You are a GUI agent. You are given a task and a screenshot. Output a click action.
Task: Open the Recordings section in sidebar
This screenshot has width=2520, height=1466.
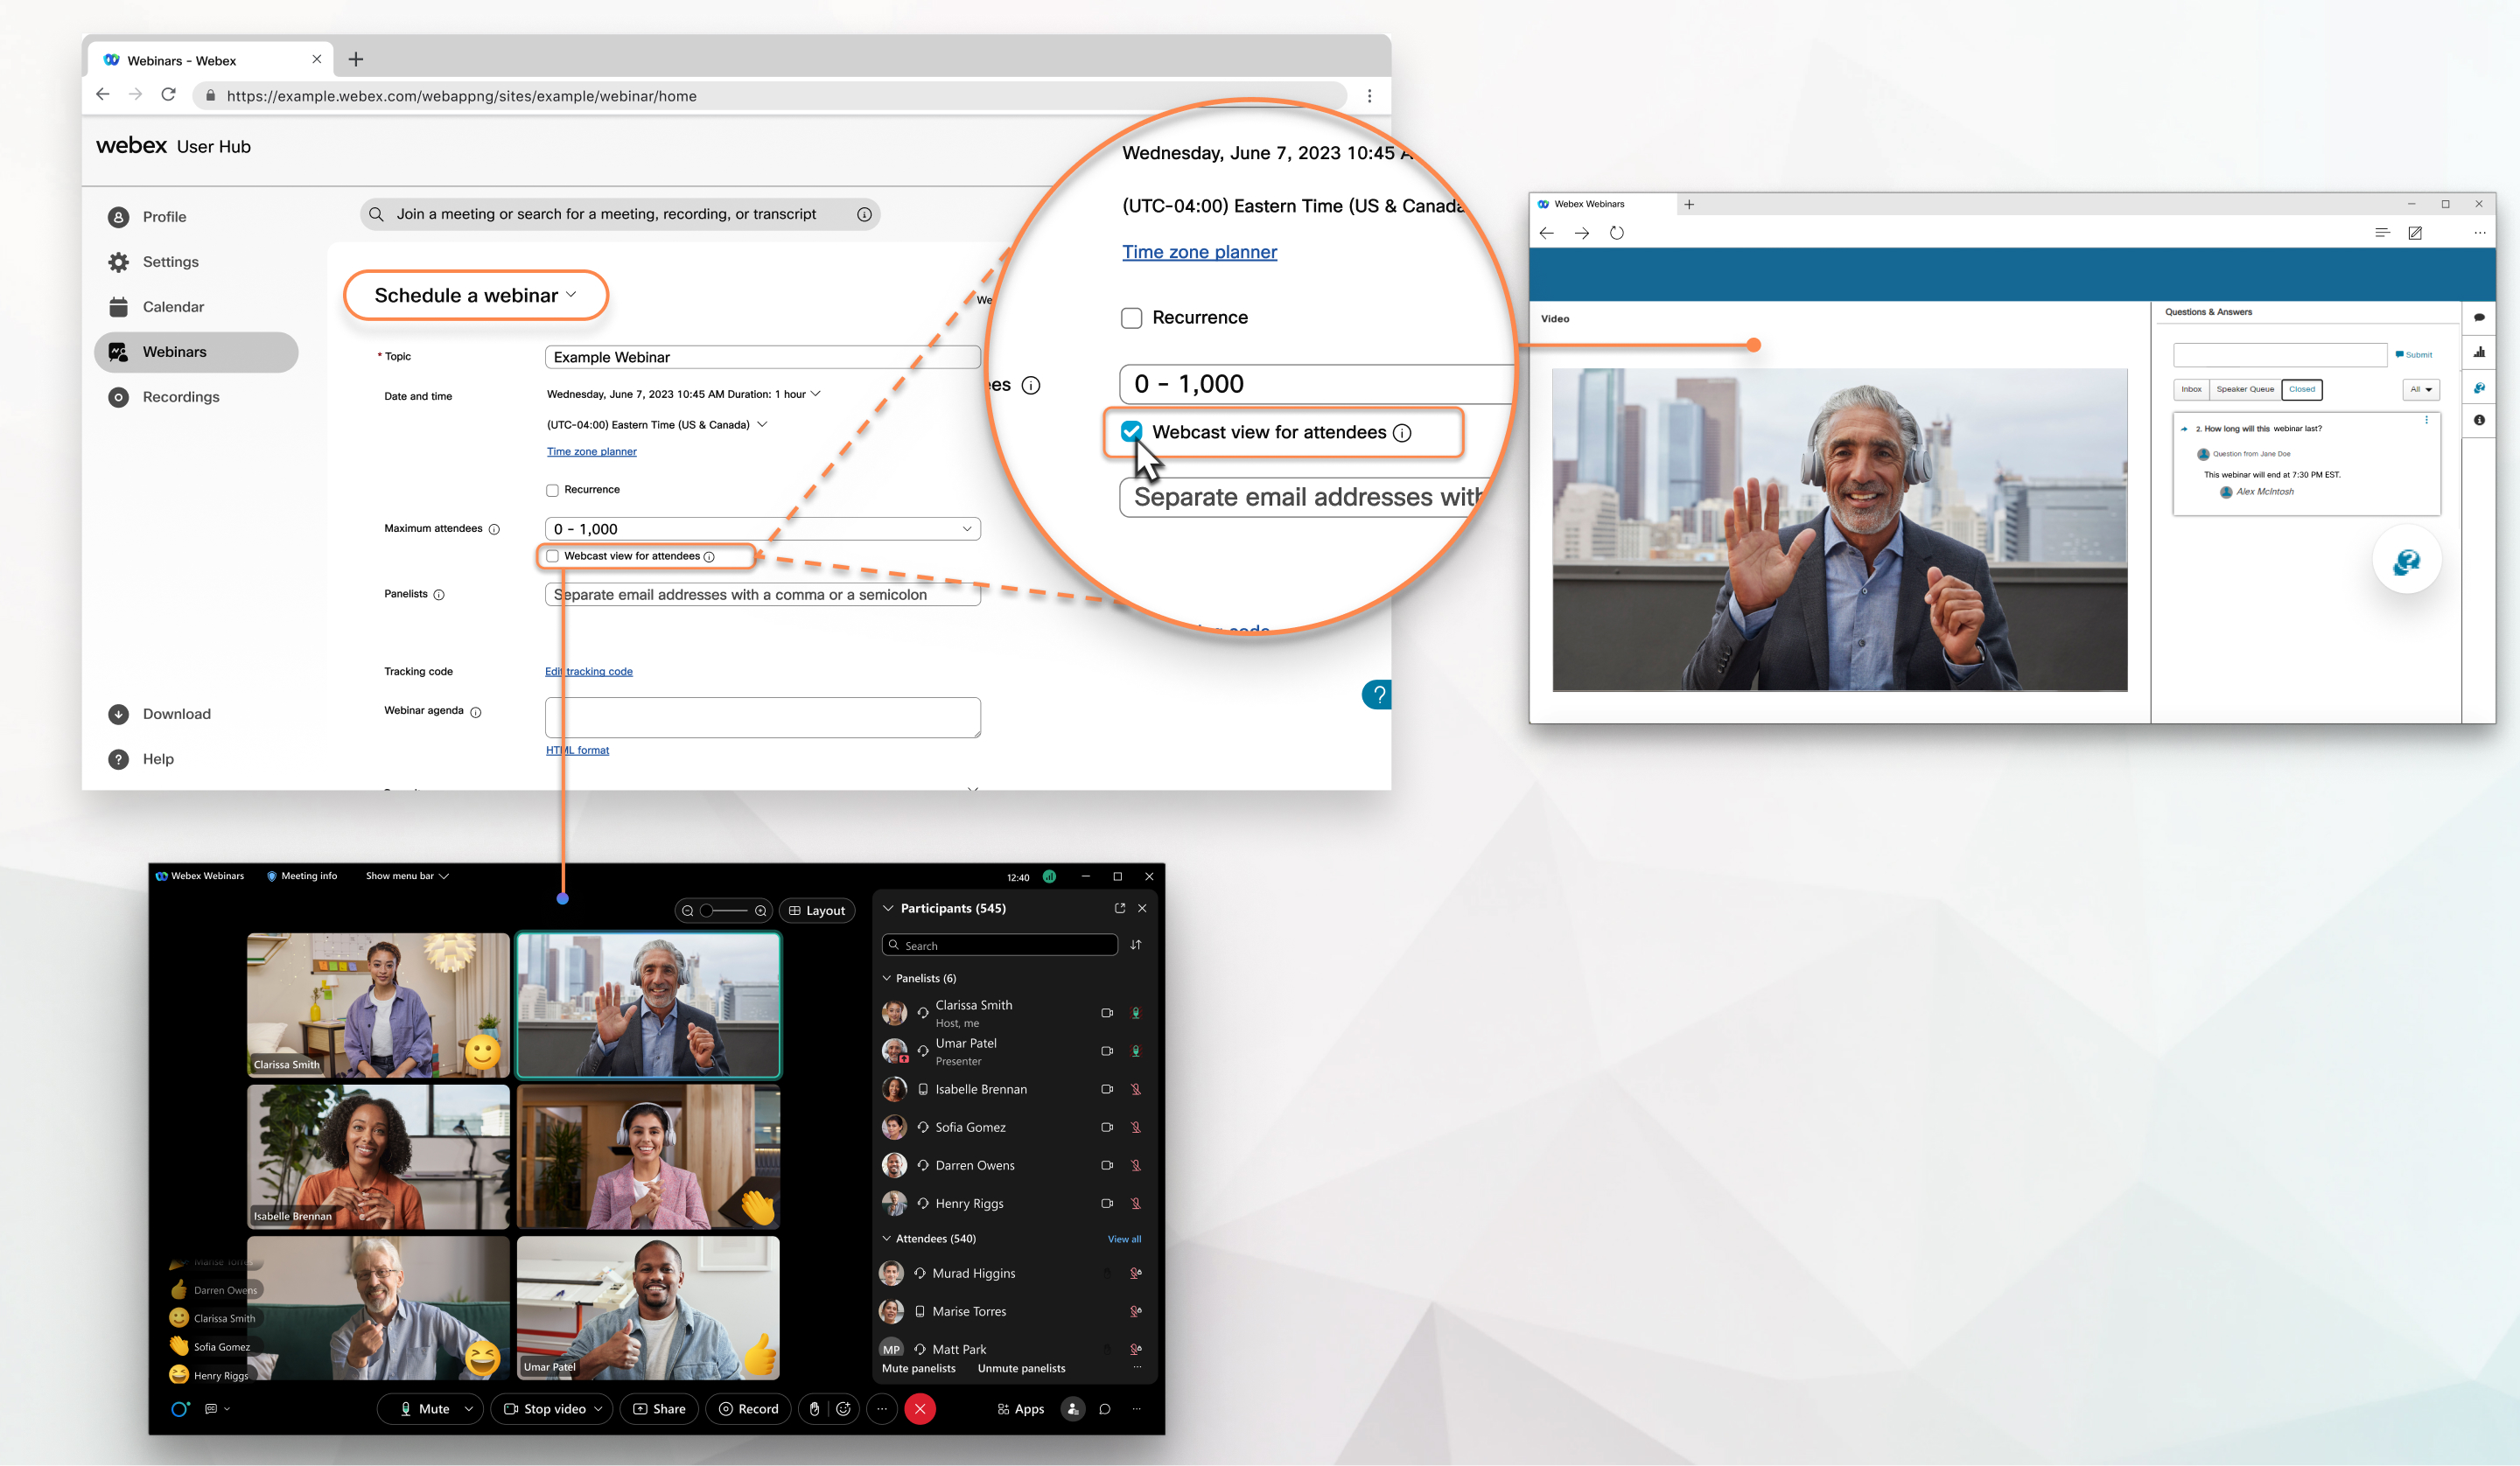(x=181, y=396)
